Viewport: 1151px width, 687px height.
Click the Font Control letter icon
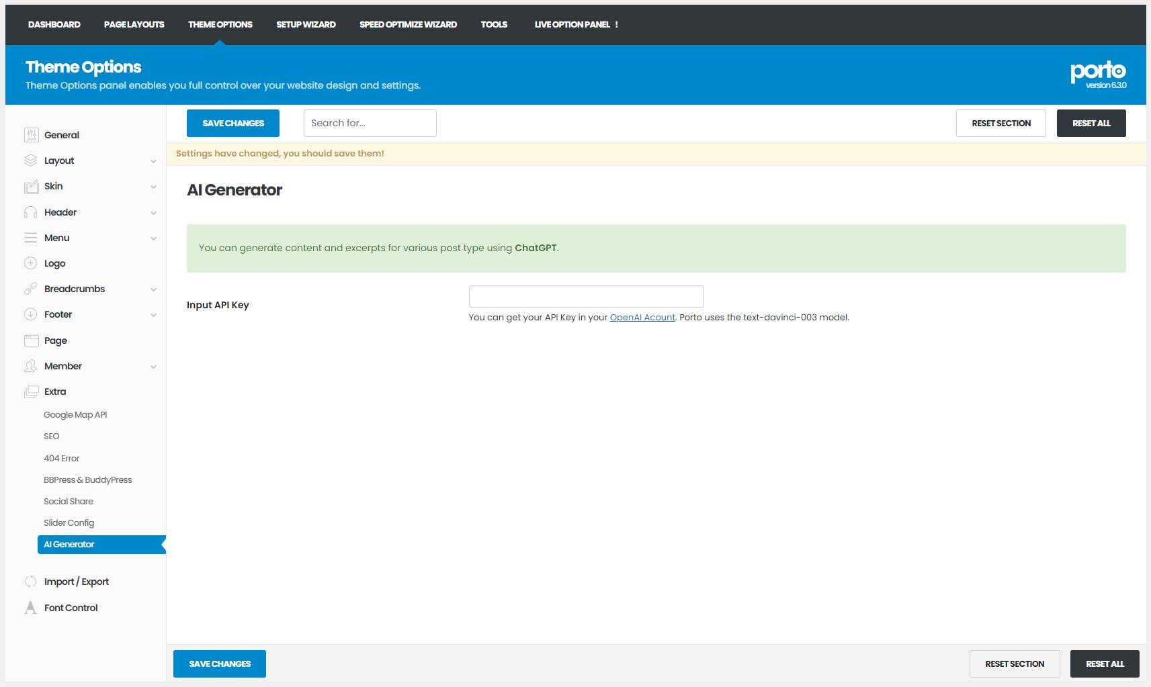[x=31, y=608]
